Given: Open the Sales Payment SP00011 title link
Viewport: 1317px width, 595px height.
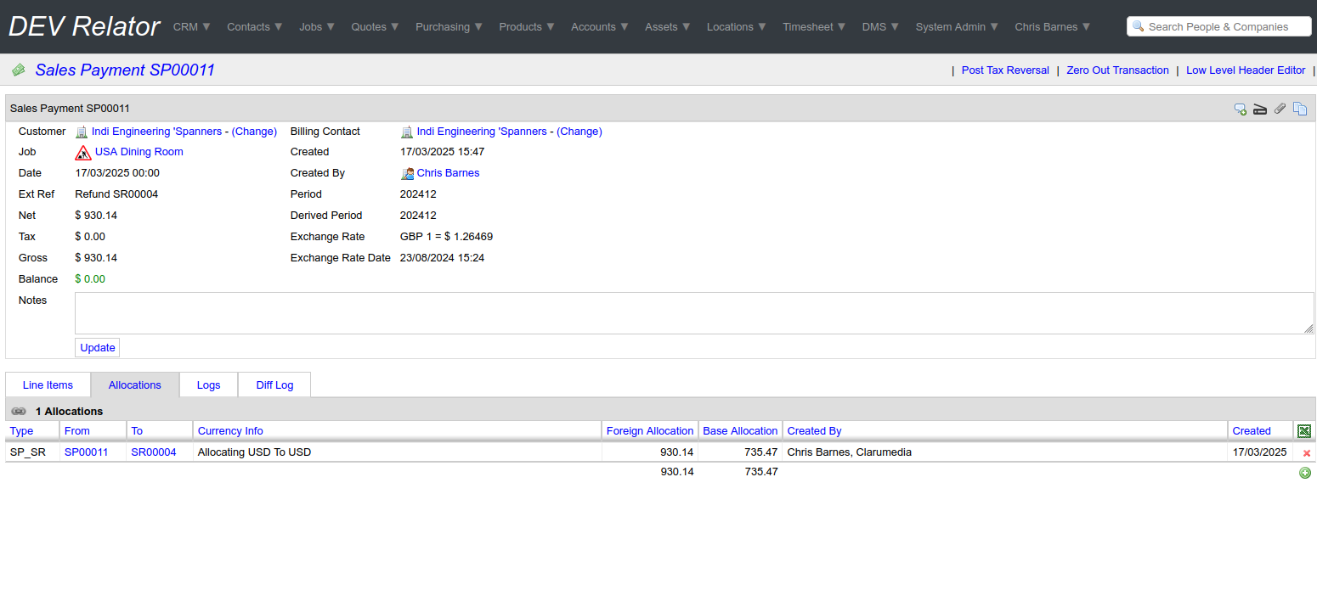Looking at the screenshot, I should tap(125, 70).
